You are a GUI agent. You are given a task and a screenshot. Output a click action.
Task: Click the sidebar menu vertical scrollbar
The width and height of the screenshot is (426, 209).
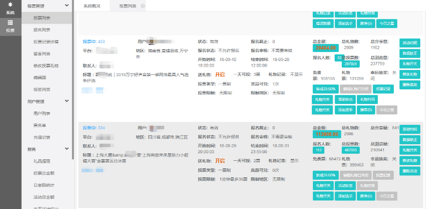(x=73, y=80)
